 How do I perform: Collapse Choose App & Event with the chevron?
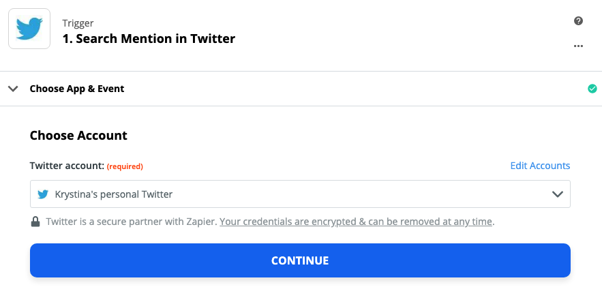coord(13,89)
